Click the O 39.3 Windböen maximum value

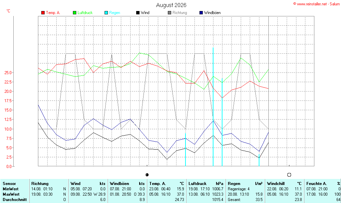tap(139, 194)
